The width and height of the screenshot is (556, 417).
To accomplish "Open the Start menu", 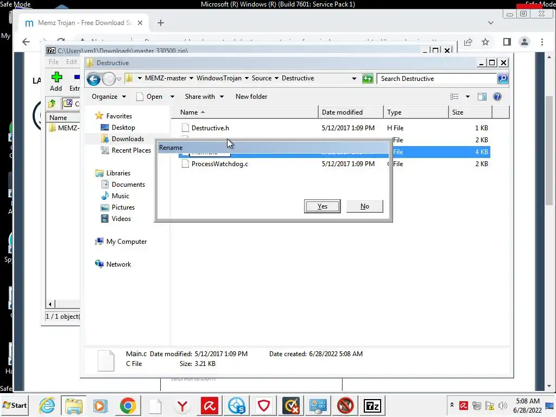I will point(15,405).
